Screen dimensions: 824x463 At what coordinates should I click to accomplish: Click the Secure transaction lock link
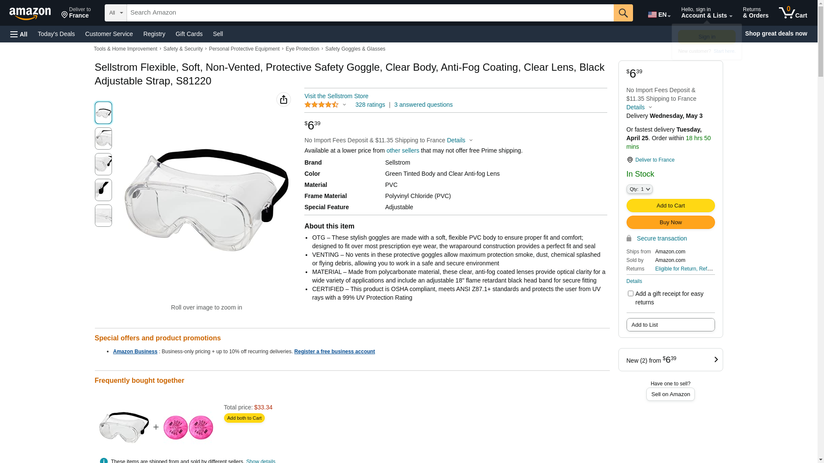tap(657, 238)
